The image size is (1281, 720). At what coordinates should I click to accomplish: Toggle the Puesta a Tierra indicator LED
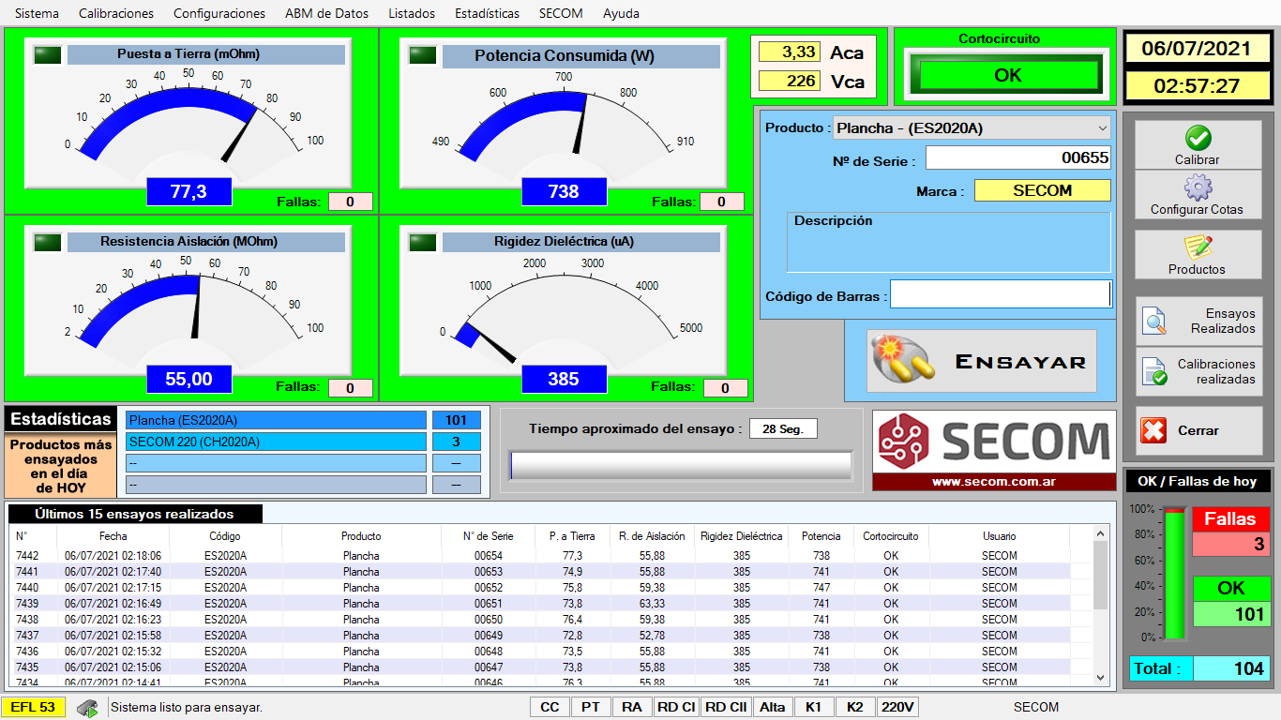[x=47, y=55]
